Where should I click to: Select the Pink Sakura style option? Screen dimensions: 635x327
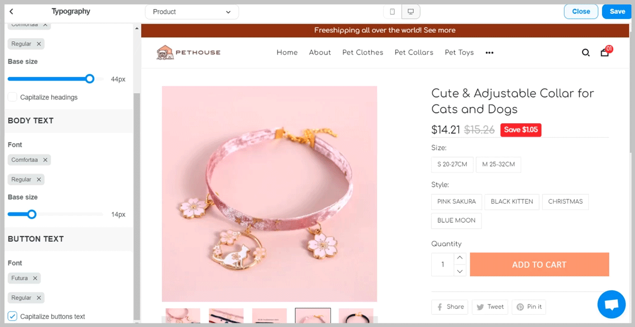coord(457,202)
